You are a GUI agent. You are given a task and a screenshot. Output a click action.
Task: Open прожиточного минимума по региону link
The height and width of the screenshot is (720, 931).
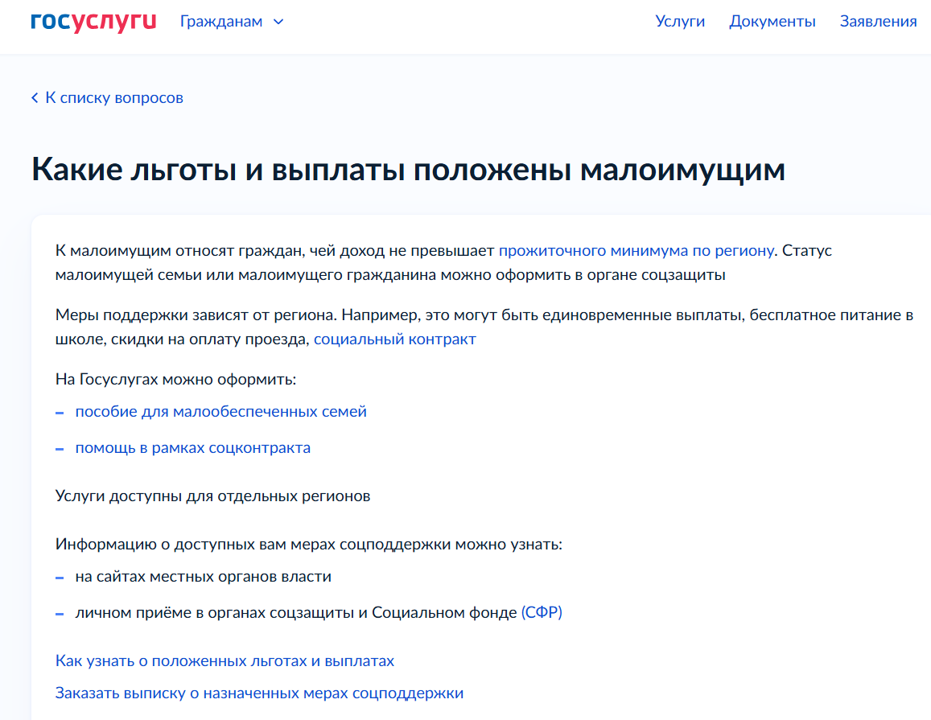tap(636, 250)
